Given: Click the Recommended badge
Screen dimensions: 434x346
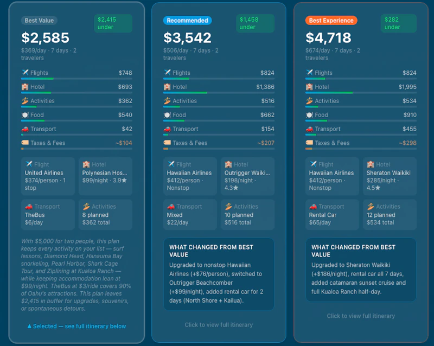Looking at the screenshot, I should (x=187, y=21).
